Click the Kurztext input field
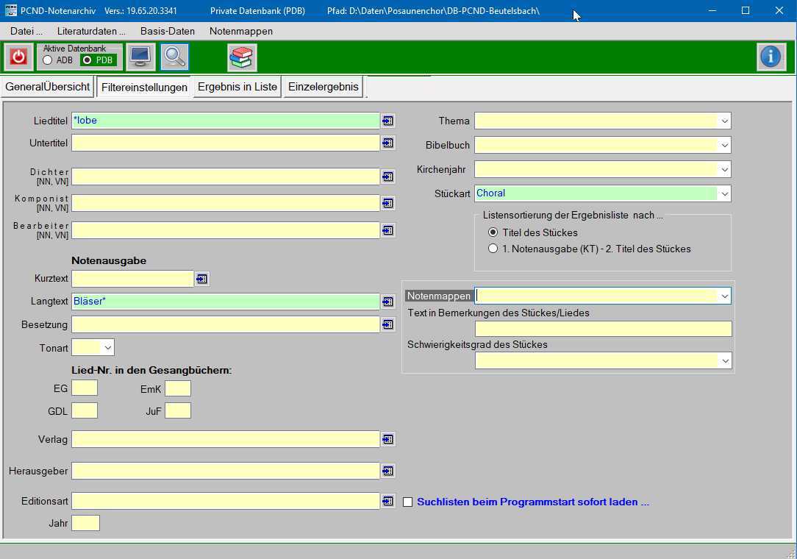This screenshot has width=797, height=559. coord(132,279)
